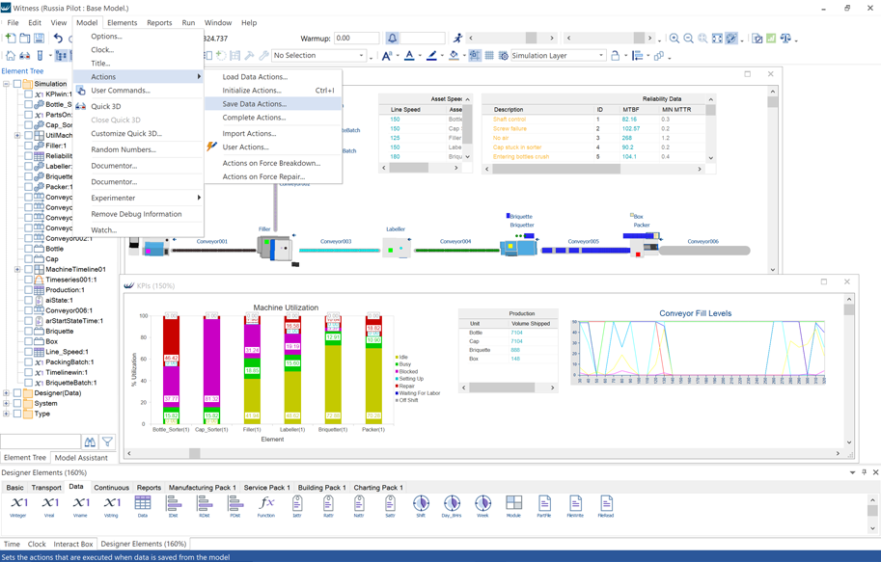Select the Shift designer element
The image size is (881, 562).
(421, 506)
